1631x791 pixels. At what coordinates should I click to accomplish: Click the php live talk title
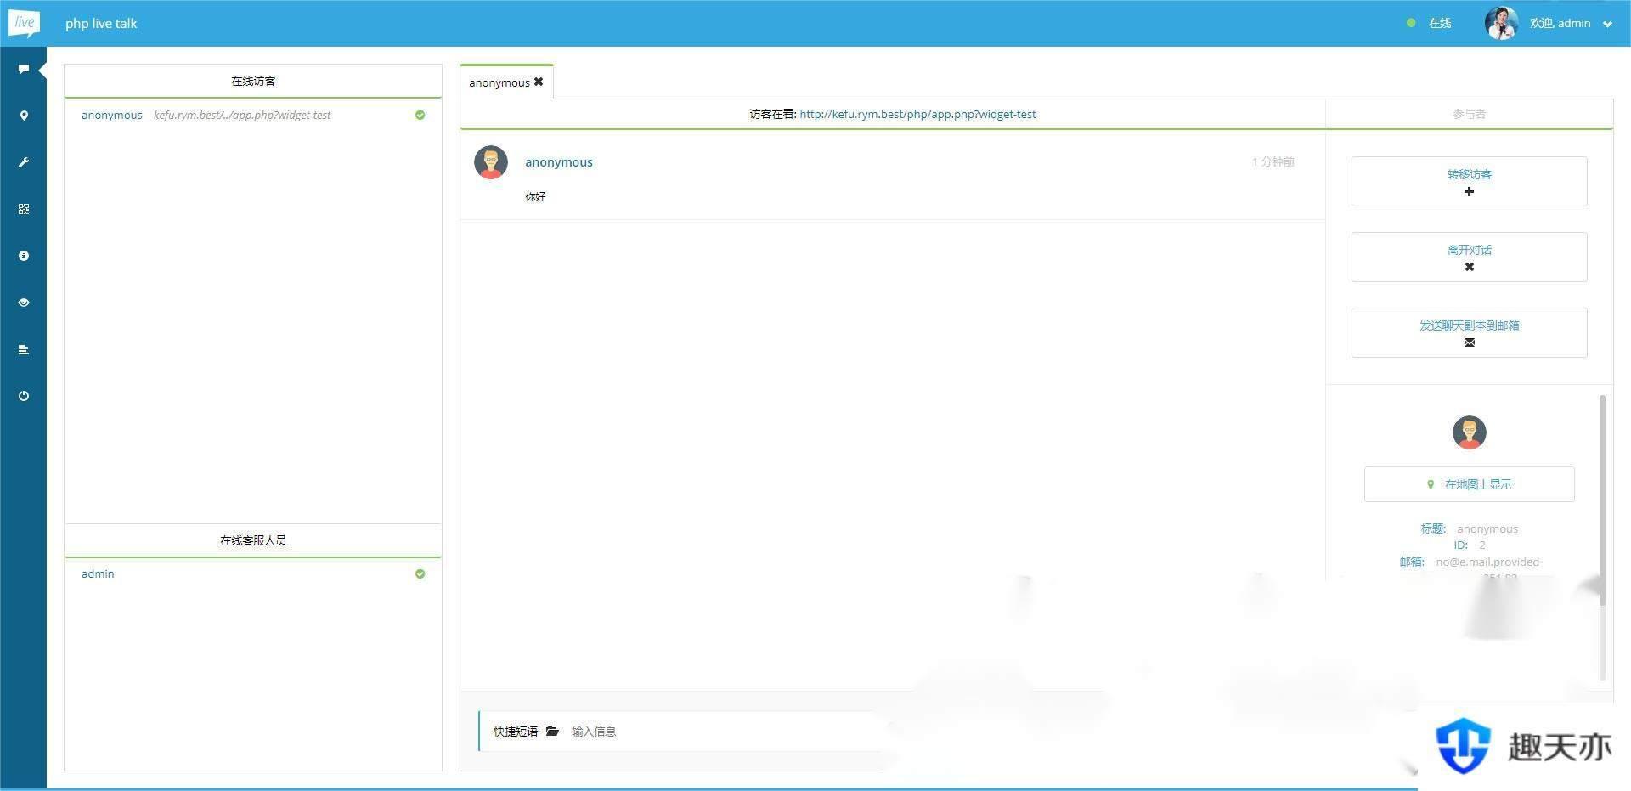tap(101, 23)
